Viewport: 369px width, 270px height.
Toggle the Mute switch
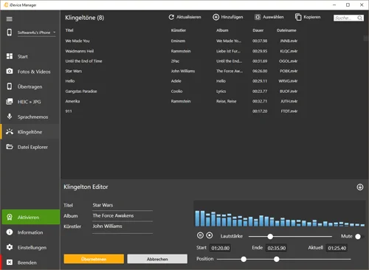[x=359, y=236]
